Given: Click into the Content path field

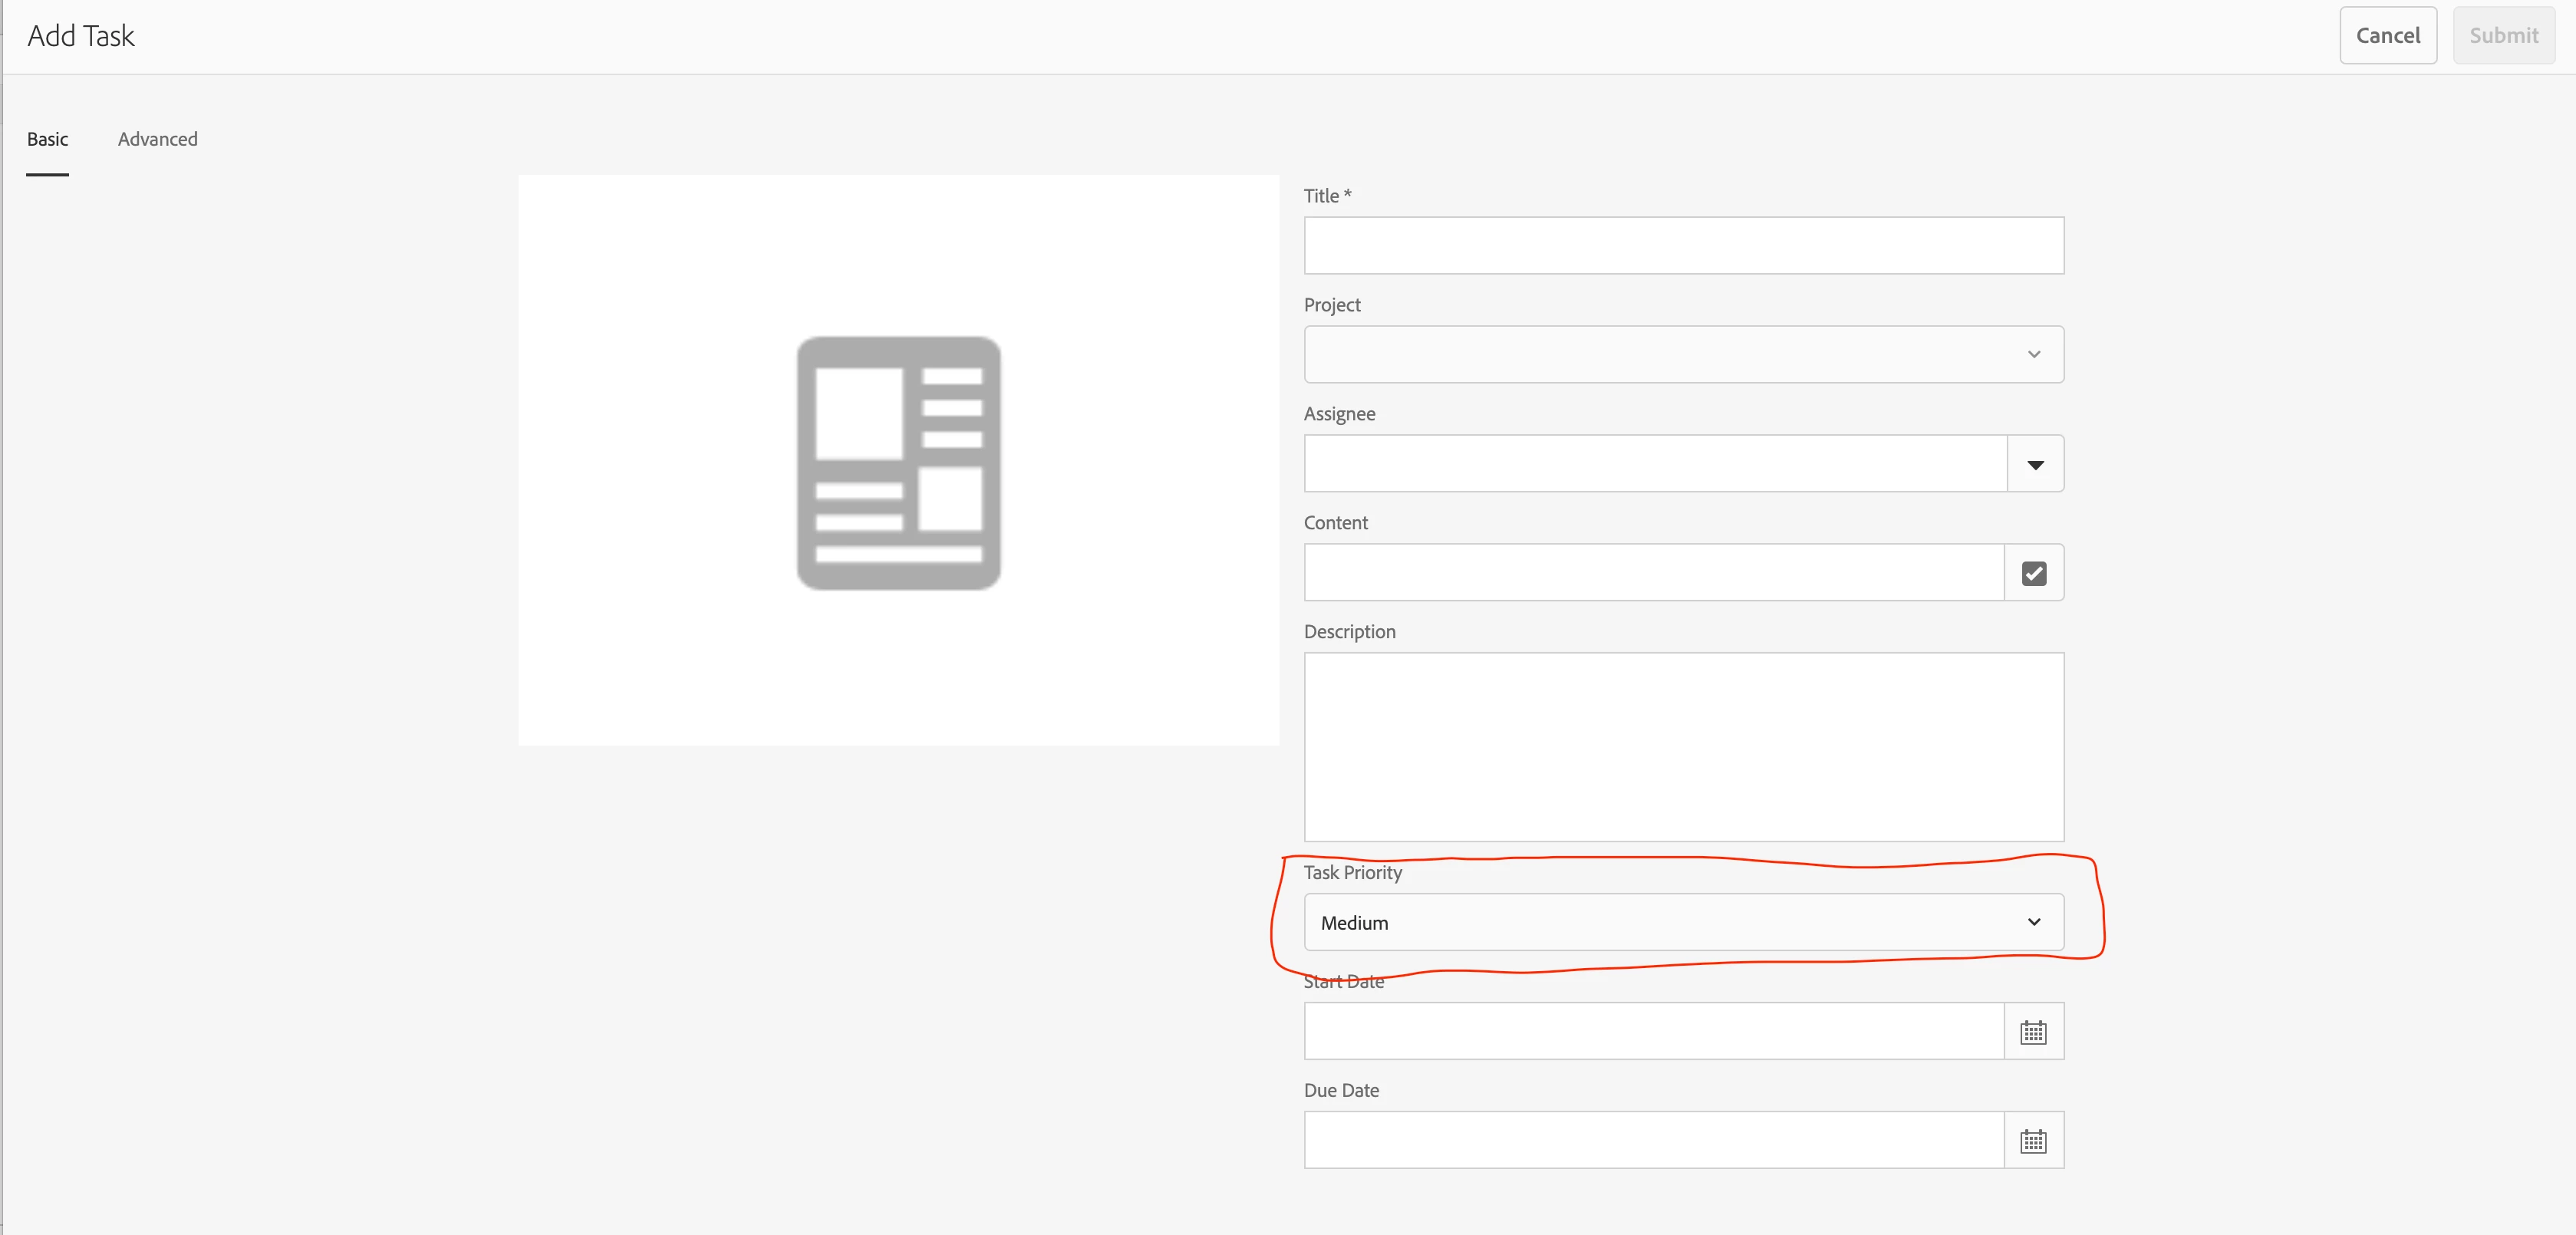Looking at the screenshot, I should point(1653,573).
